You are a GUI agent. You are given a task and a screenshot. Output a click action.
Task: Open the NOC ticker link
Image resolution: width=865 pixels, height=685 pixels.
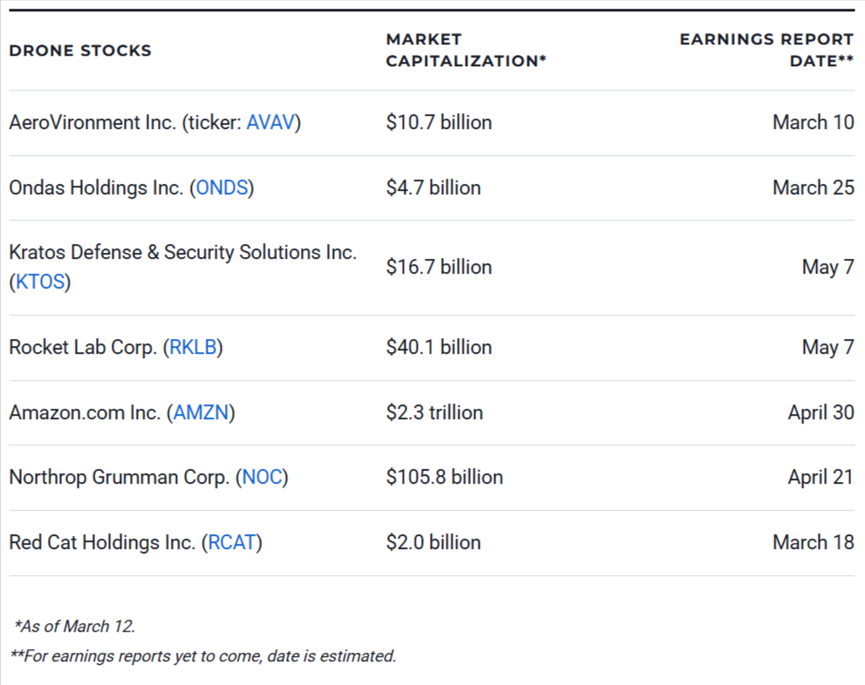click(x=263, y=478)
